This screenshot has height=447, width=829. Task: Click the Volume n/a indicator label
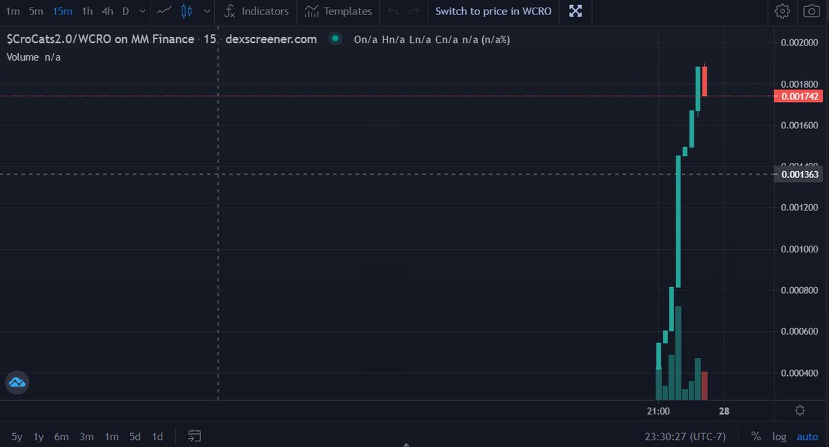point(34,57)
